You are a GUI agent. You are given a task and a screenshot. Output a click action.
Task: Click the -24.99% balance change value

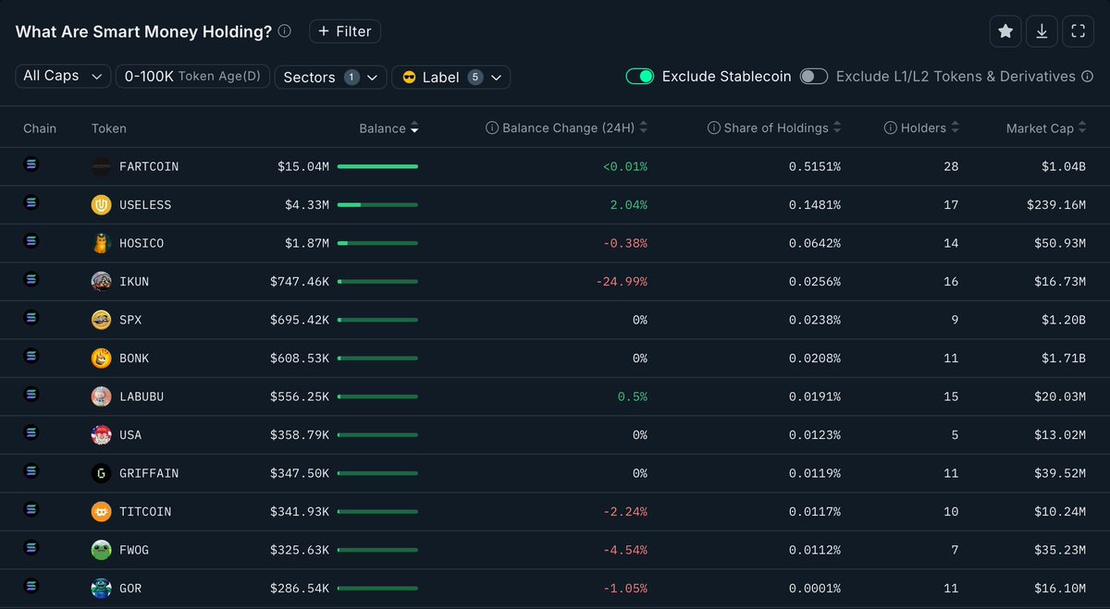tap(620, 282)
